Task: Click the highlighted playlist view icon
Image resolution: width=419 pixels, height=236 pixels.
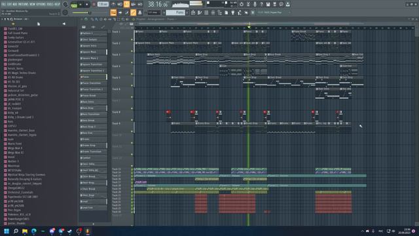Action: (113, 12)
